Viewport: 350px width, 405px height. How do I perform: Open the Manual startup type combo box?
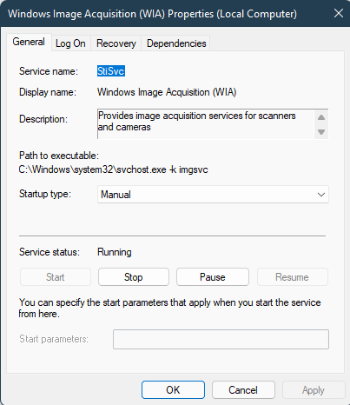pyautogui.click(x=213, y=195)
